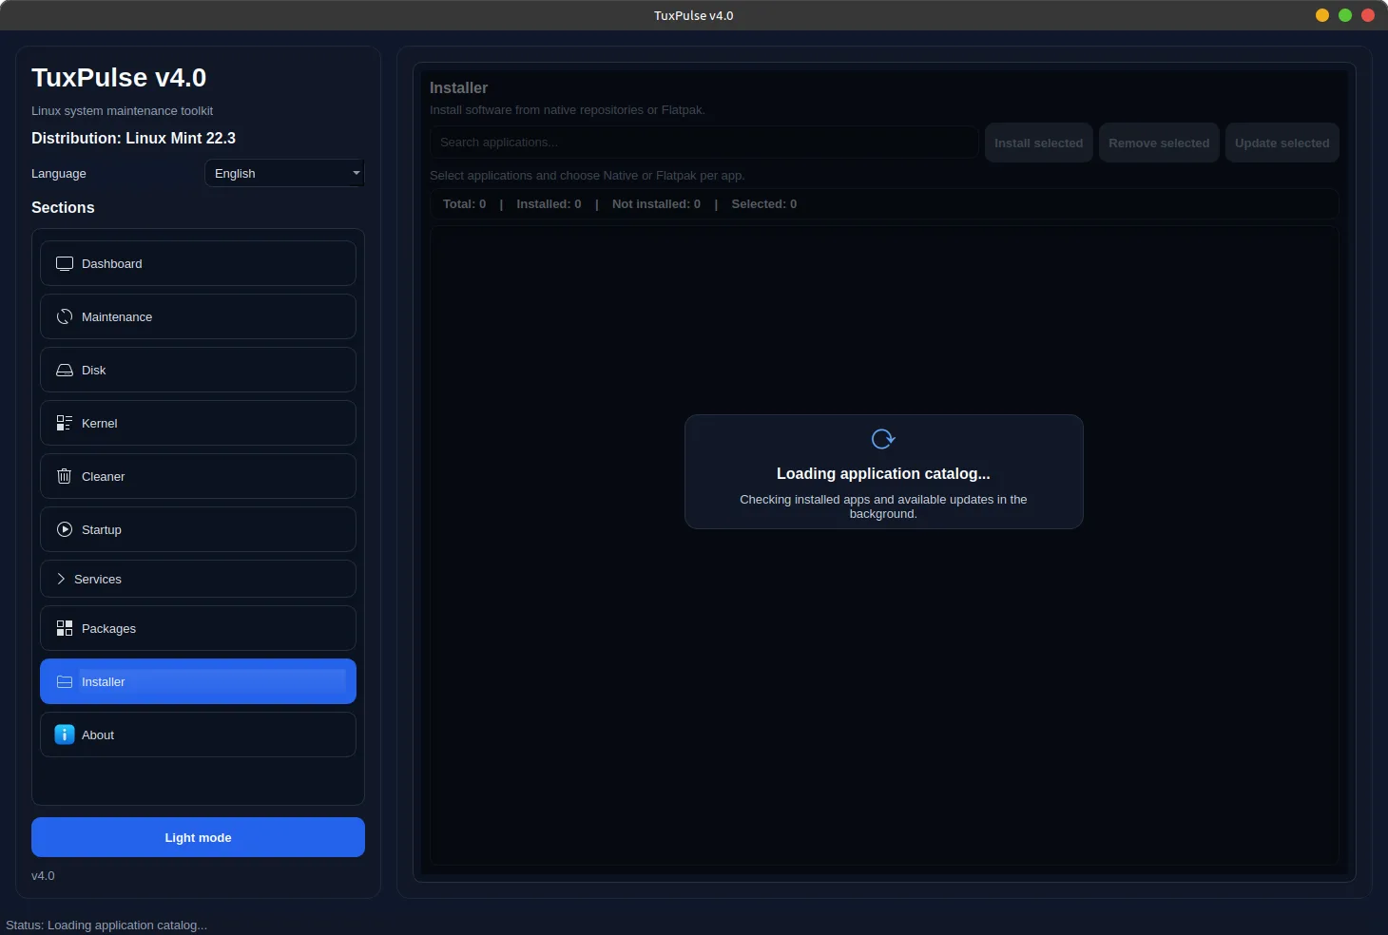
Task: Click the loading spinner icon
Action: point(883,439)
